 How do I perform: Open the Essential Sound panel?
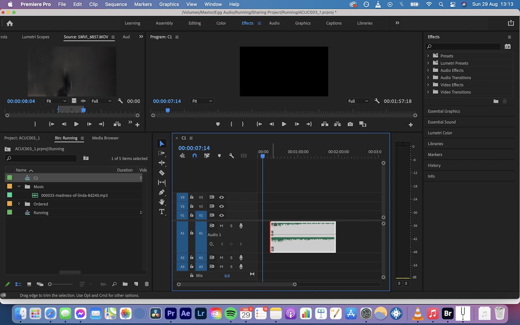click(x=442, y=122)
